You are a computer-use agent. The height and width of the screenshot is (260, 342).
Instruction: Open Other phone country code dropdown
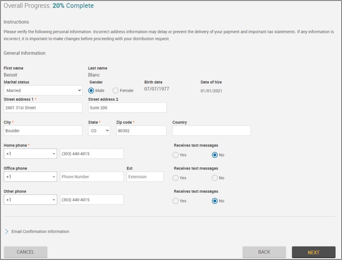pyautogui.click(x=30, y=200)
